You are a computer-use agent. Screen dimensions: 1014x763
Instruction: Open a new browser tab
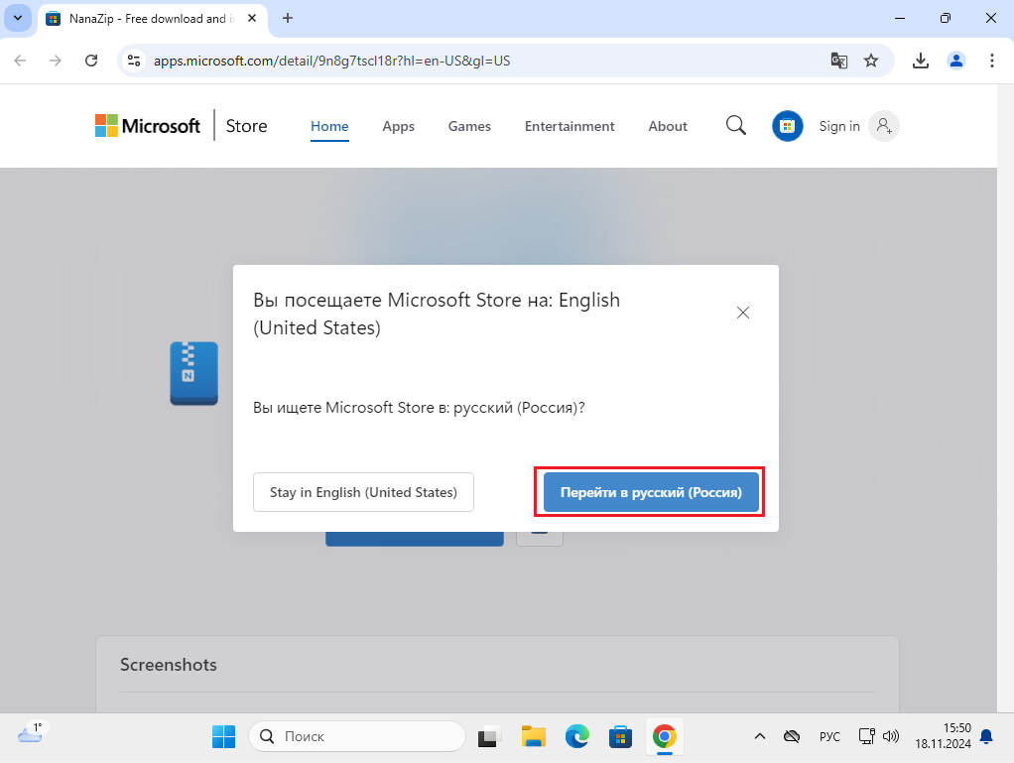pyautogui.click(x=288, y=18)
